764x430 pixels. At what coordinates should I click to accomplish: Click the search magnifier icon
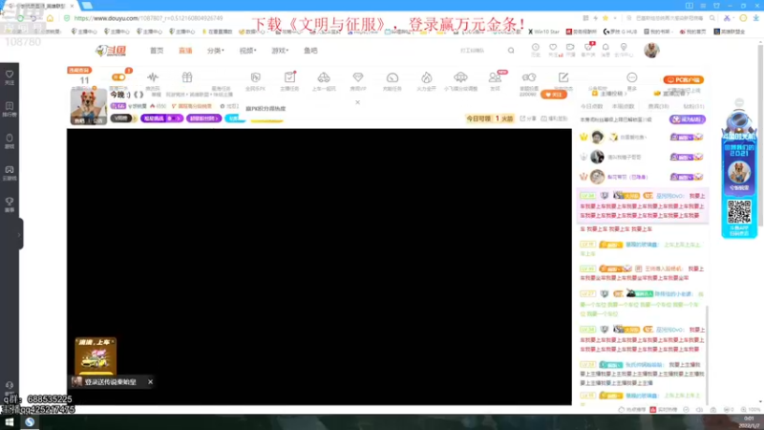(511, 51)
